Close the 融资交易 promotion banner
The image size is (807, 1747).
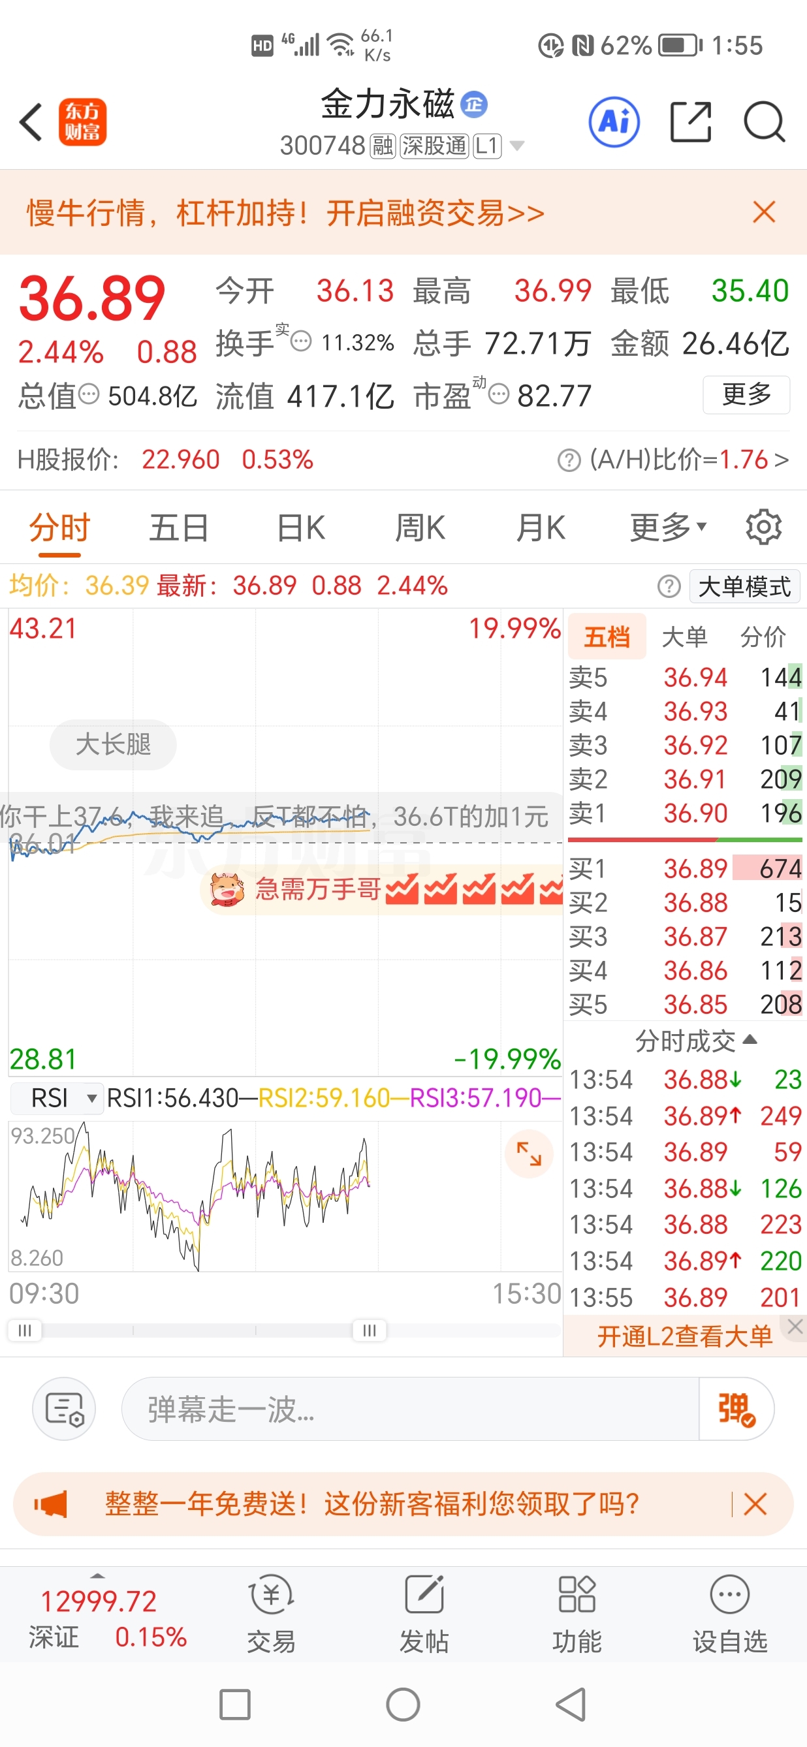pos(765,212)
